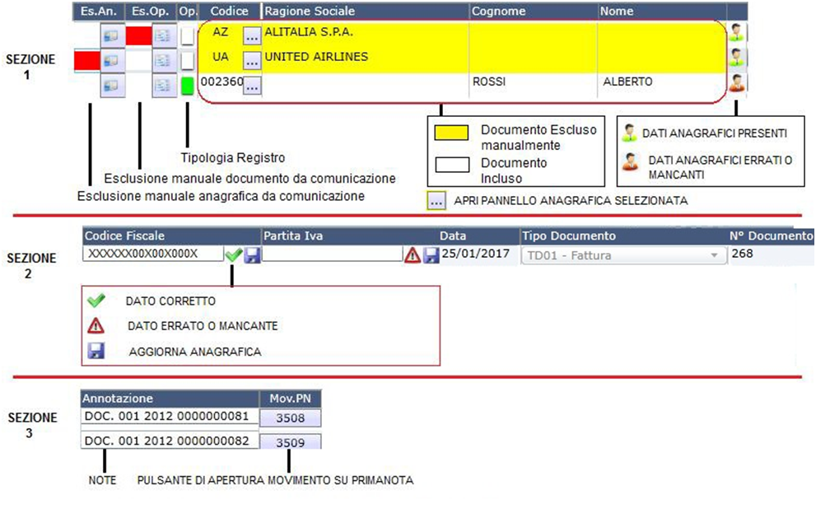Sort by the Codice column header
This screenshot has width=816, height=518.
(x=230, y=11)
